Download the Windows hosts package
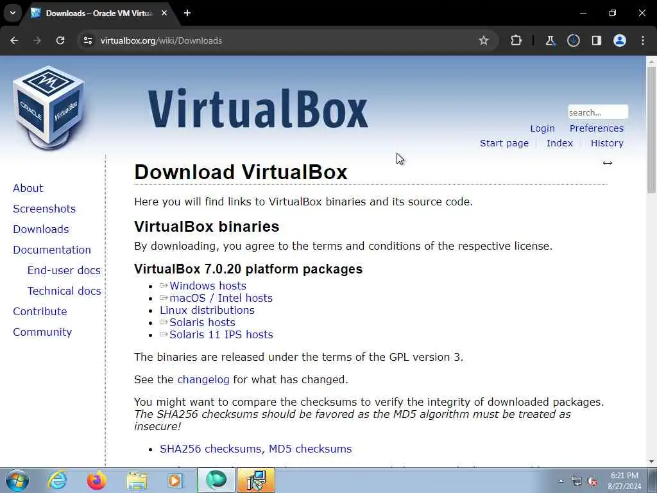 point(208,286)
